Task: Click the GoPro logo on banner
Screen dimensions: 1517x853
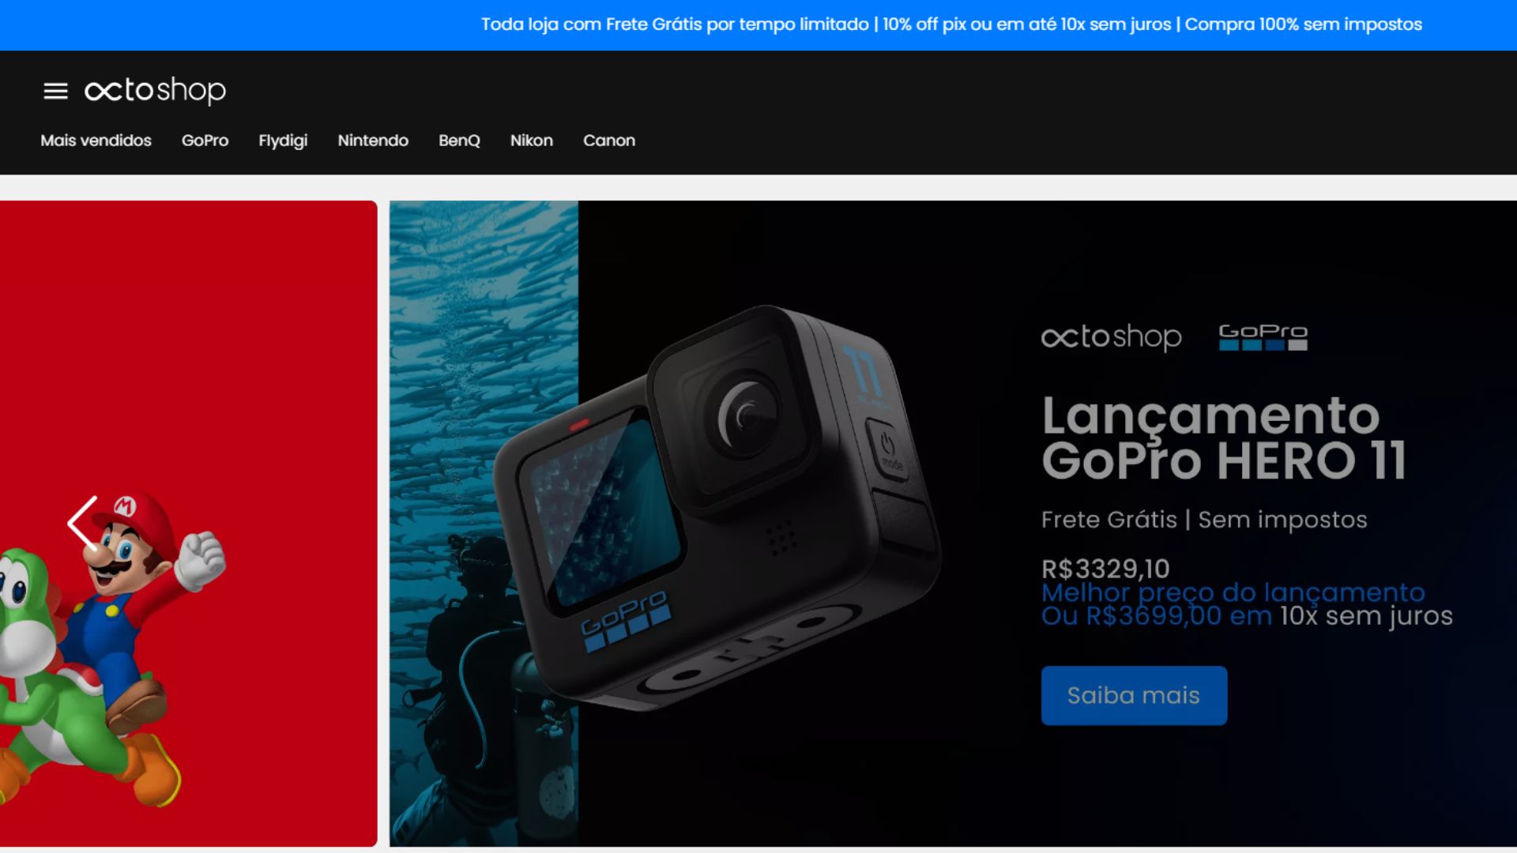Action: pyautogui.click(x=1263, y=337)
